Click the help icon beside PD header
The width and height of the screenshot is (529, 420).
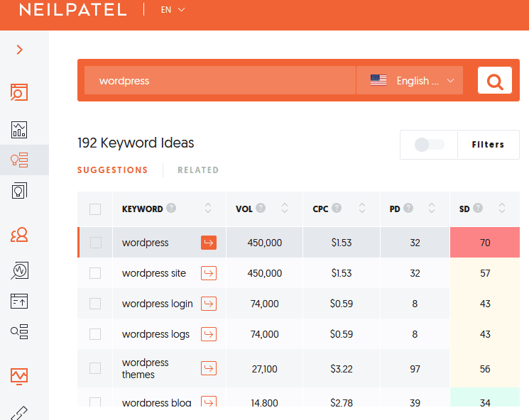(x=408, y=208)
